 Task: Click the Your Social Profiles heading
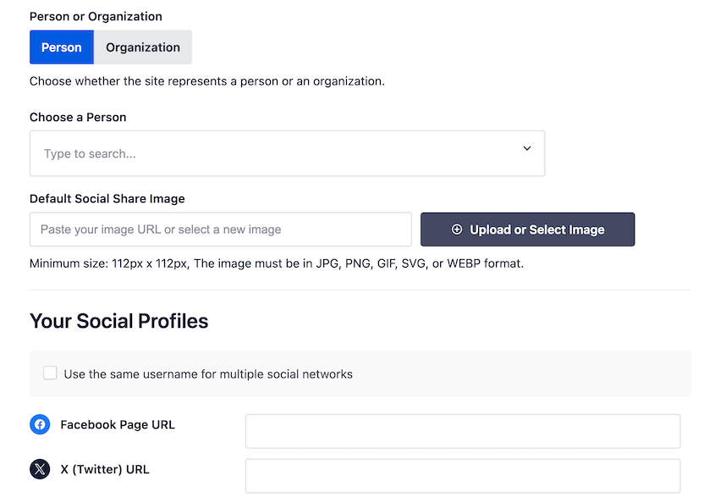[x=118, y=321]
